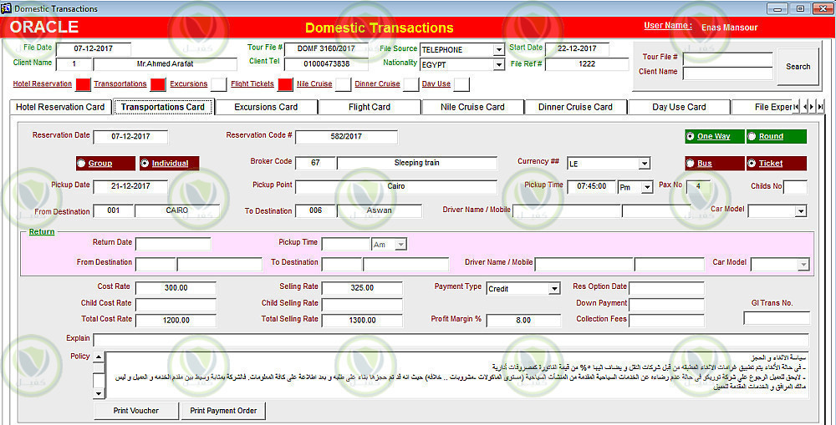
Task: Click the File Ref # field 1222
Action: [x=587, y=64]
